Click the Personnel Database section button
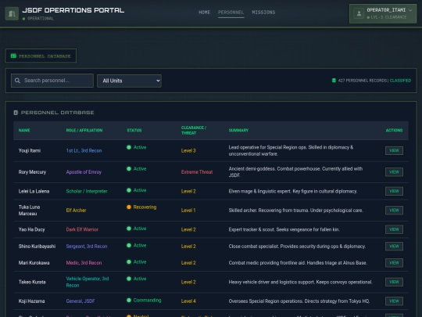This screenshot has height=317, width=422. (x=41, y=56)
